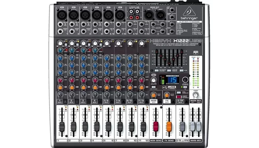259x148 pixels.
Task: Click the channel 5/6 LINE IN L jack
Action: tap(107, 24)
